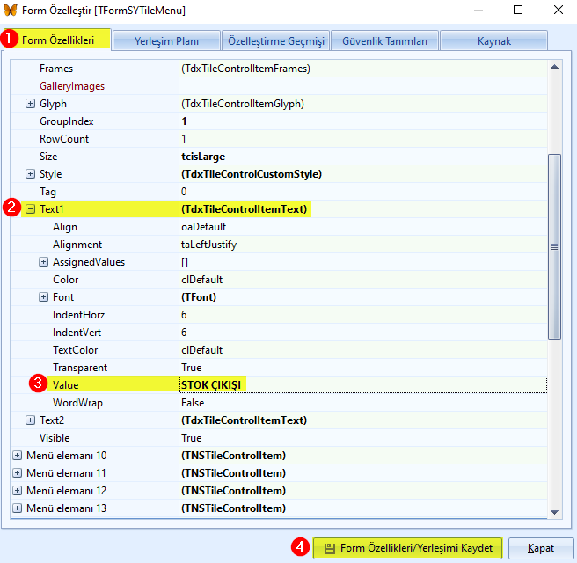This screenshot has height=563, width=577.
Task: Switch to the Yerleşim Planı tab
Action: (x=166, y=41)
